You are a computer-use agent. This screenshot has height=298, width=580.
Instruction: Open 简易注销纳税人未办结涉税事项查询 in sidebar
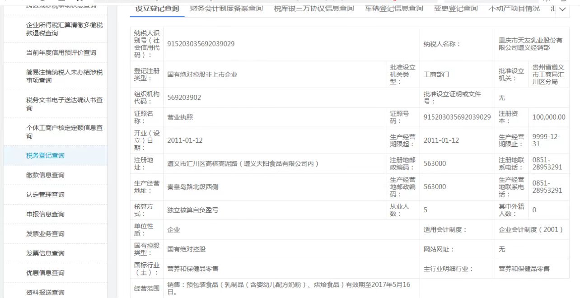(x=64, y=76)
